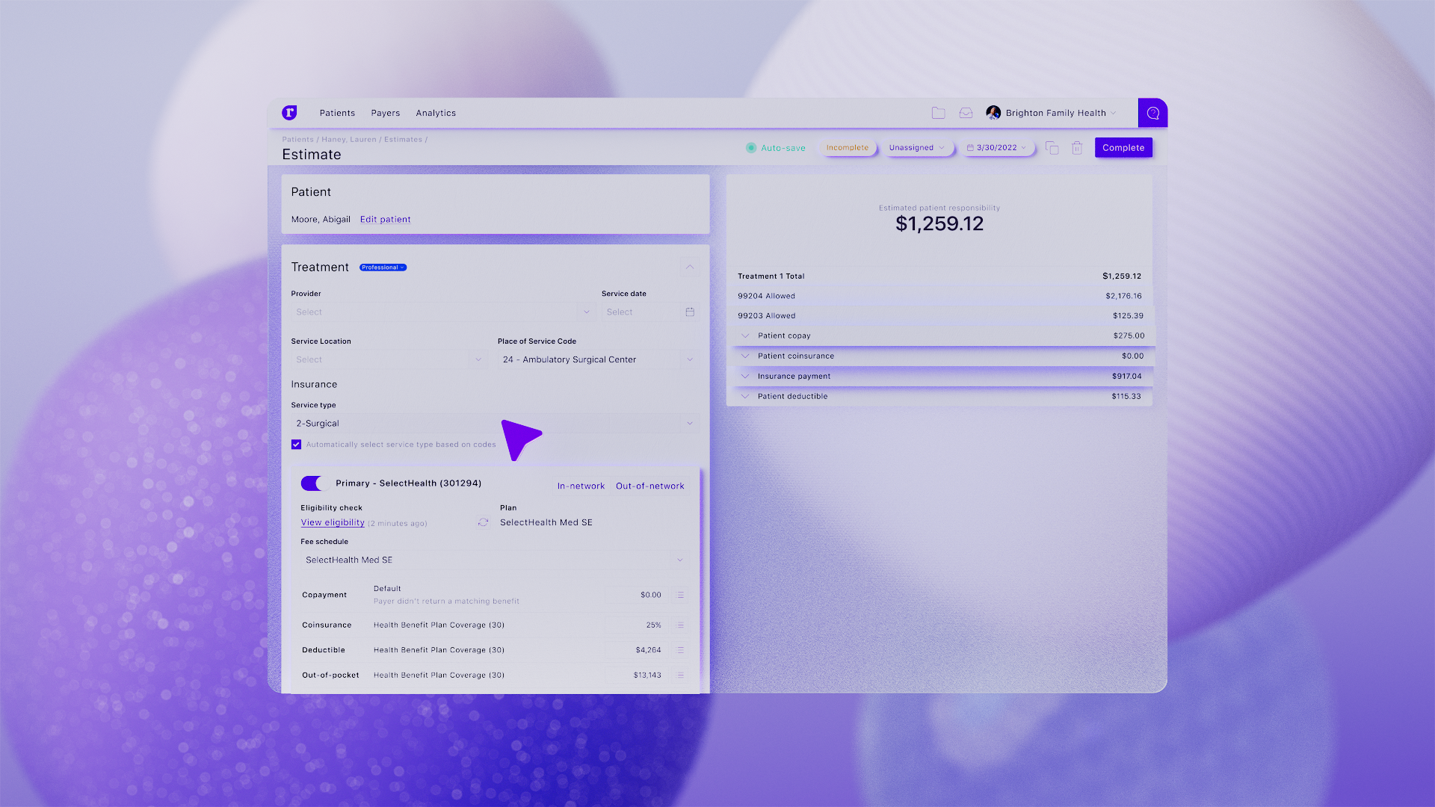
Task: Open the chat help button
Action: click(x=1152, y=113)
